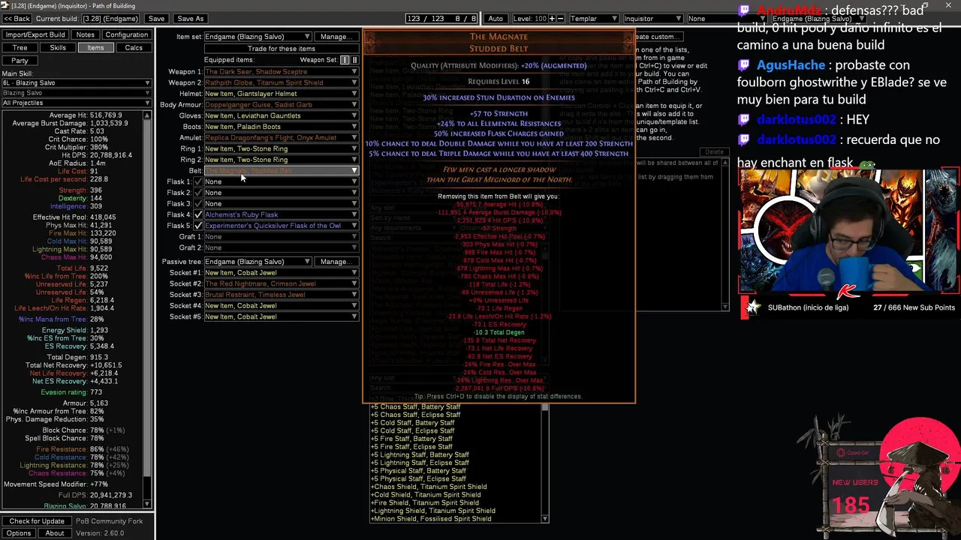Click the stats panel scroll up arrow
This screenshot has width=961, height=540.
pyautogui.click(x=147, y=115)
